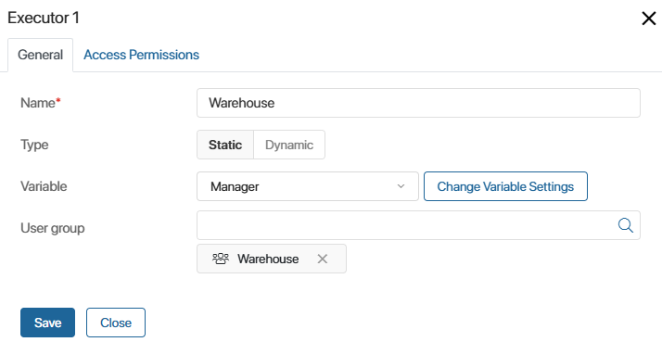662x342 pixels.
Task: Select the Warehouse user group chip label
Action: [268, 259]
